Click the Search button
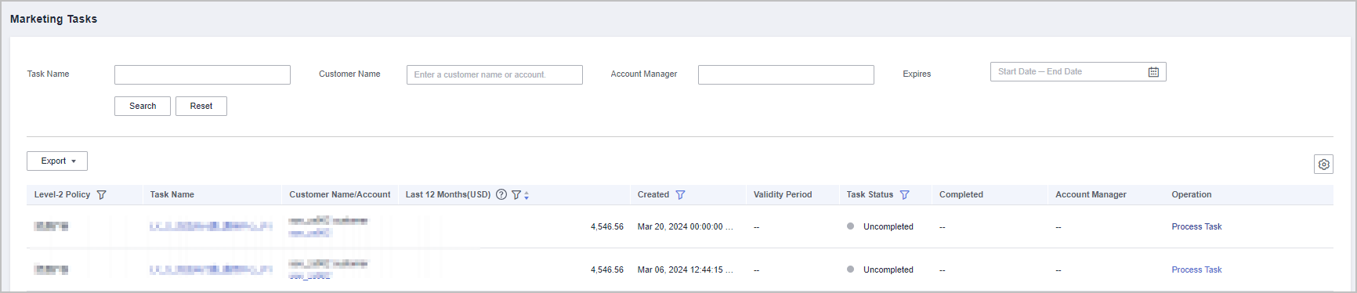This screenshot has height=293, width=1357. click(143, 106)
